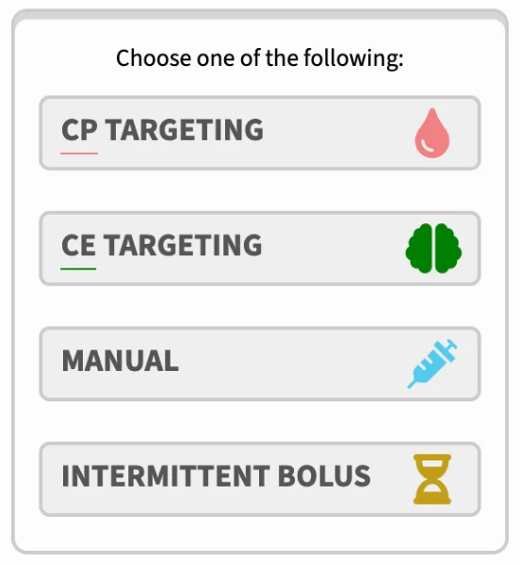Click the 'CP TARGETING' label text
This screenshot has width=520, height=565.
pos(163,130)
